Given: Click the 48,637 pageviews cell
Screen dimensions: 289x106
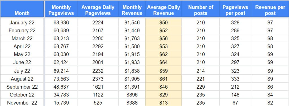Looking at the screenshot, I should coord(61,87).
